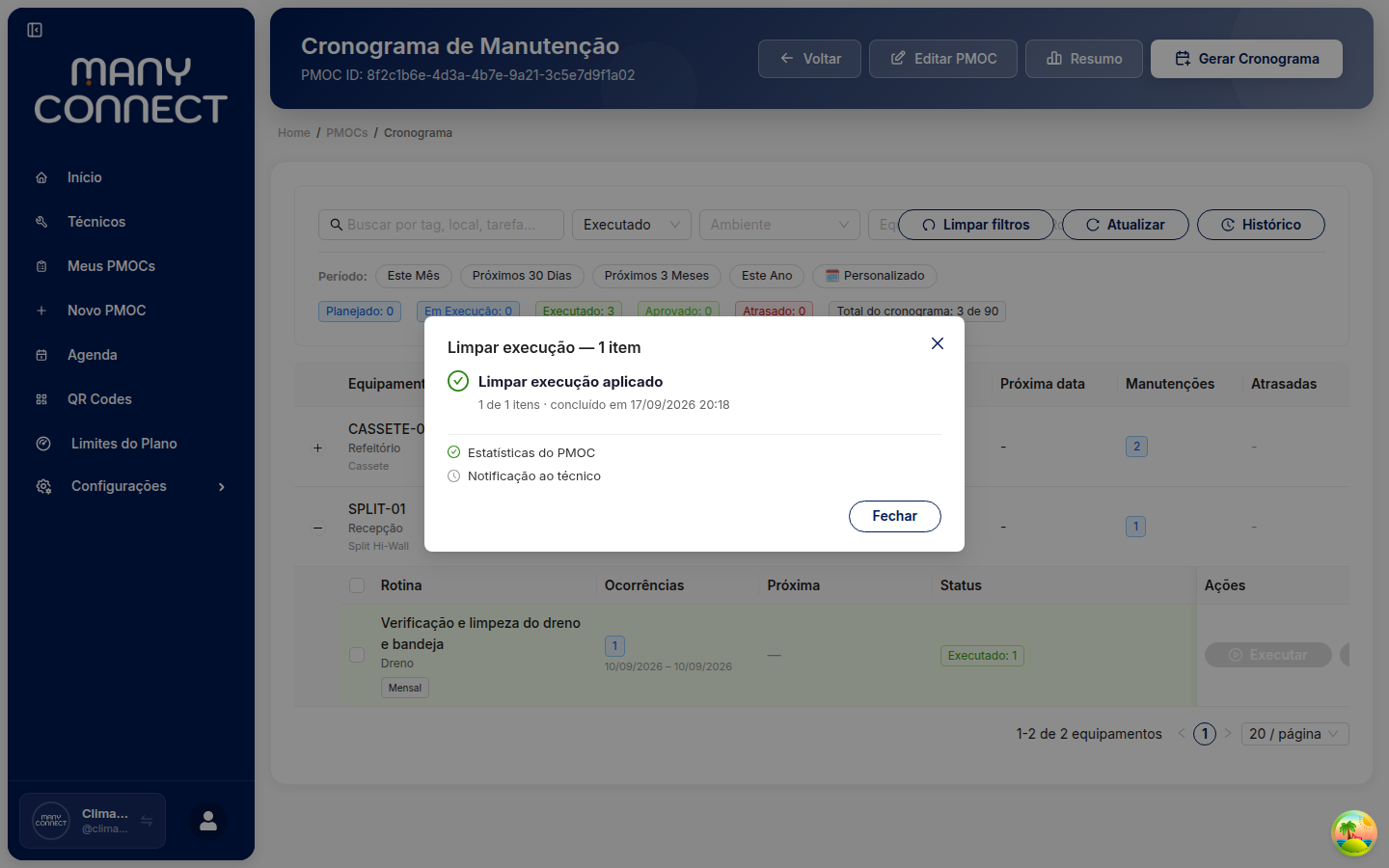Open the 20 / página dropdown
Viewport: 1389px width, 868px height.
point(1294,734)
